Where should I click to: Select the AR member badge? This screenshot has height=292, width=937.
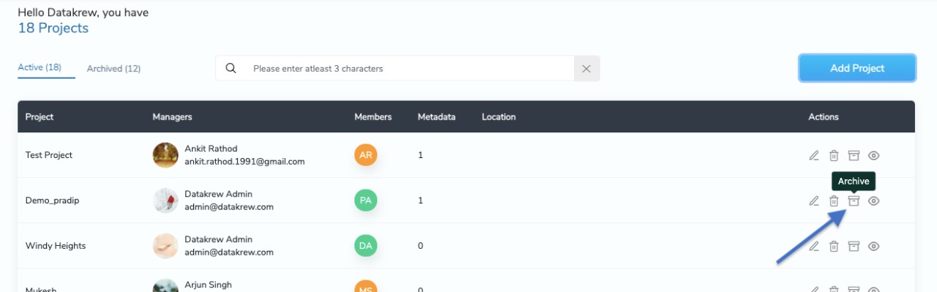click(366, 155)
